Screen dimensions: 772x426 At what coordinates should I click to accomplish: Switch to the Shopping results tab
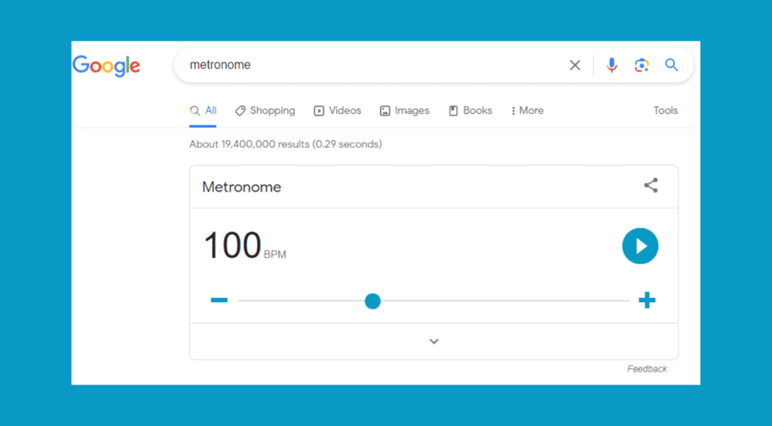coord(265,111)
